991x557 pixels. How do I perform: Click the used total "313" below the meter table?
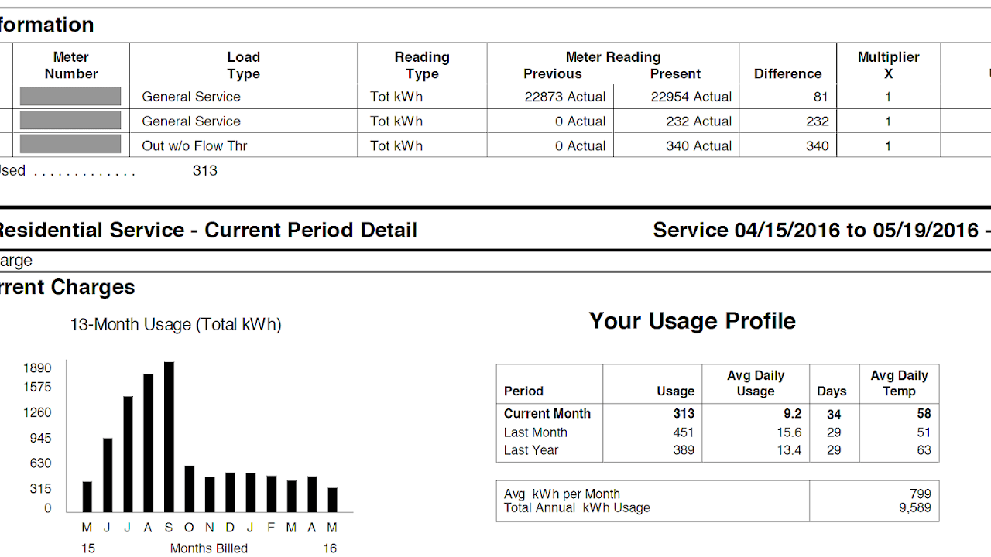pos(205,171)
